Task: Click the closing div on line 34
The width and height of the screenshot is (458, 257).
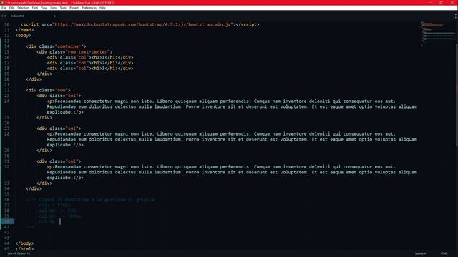Action: (x=34, y=188)
